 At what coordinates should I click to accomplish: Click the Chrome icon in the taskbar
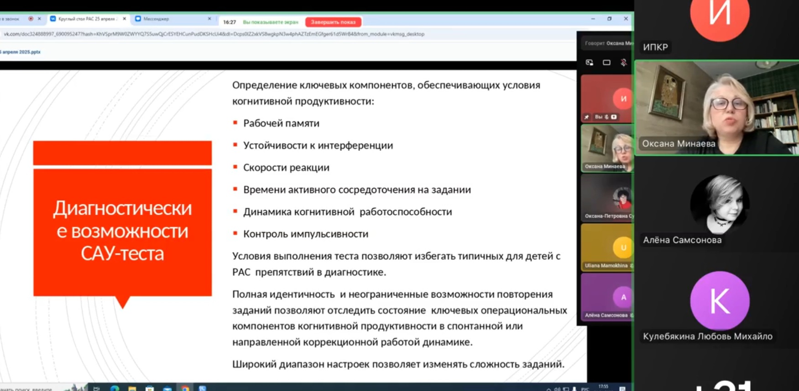[185, 389]
